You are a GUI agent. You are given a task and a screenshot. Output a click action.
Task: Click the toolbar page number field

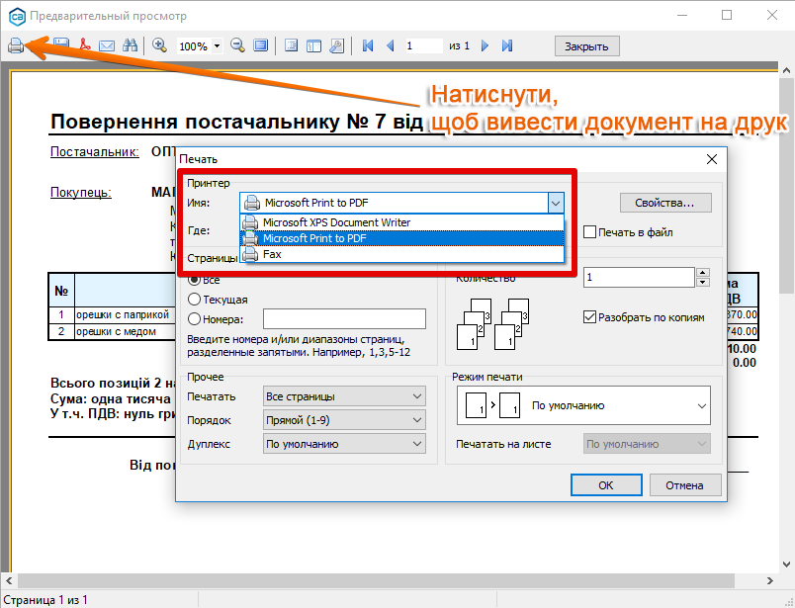coord(424,46)
